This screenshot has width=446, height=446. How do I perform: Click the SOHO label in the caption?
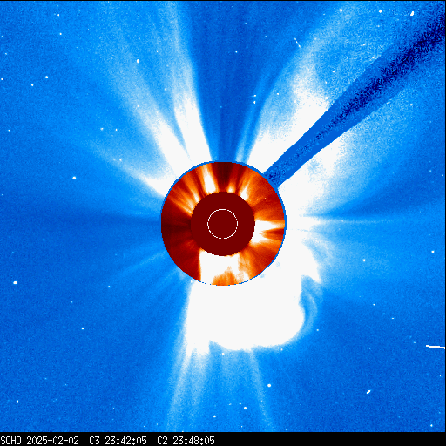pos(10,441)
